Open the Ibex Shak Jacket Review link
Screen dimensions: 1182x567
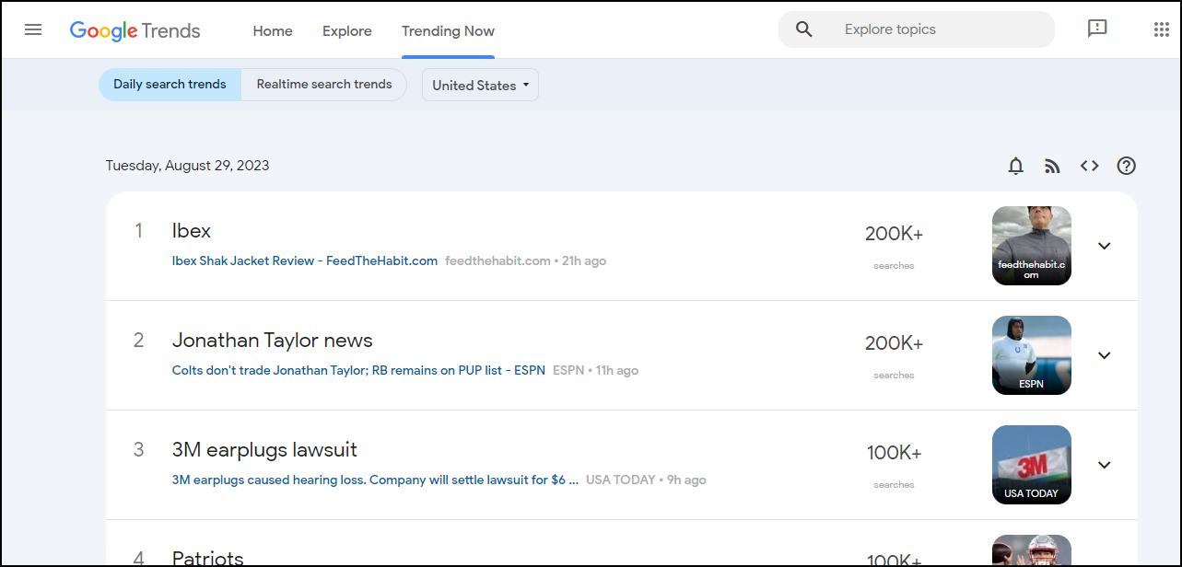[305, 260]
